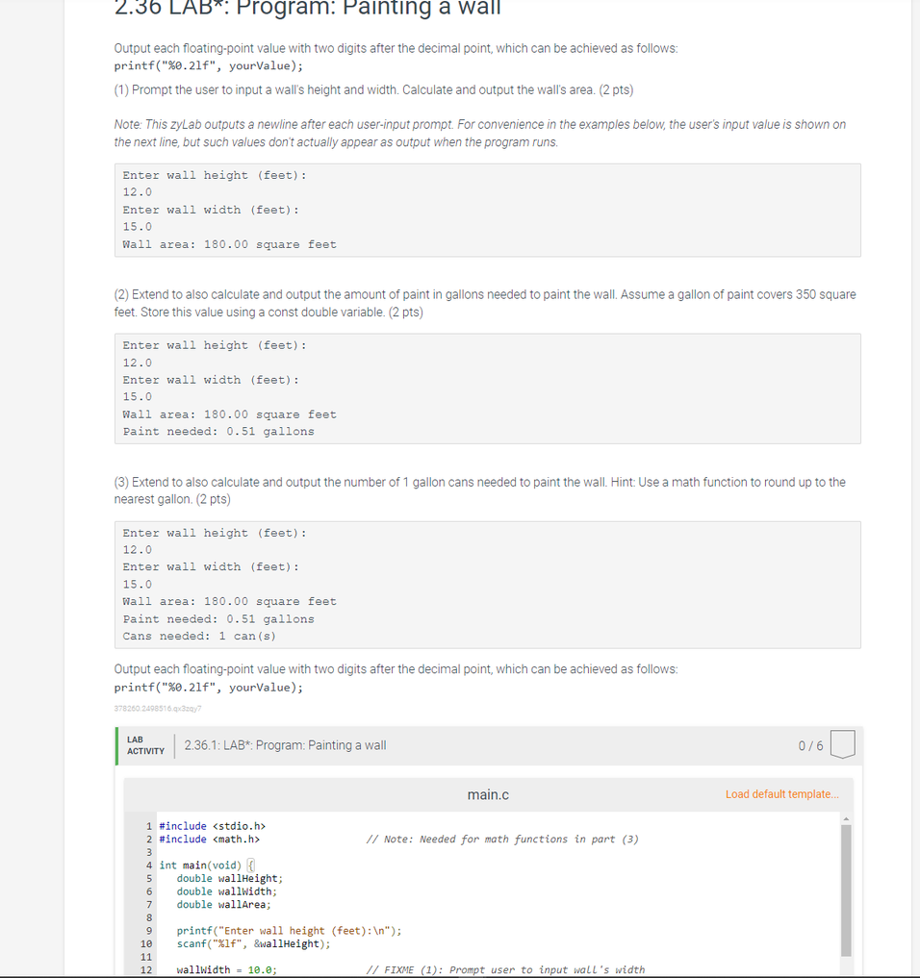This screenshot has height=978, width=920.
Task: Click the completion shield badge beside 0/6
Action: (x=843, y=744)
